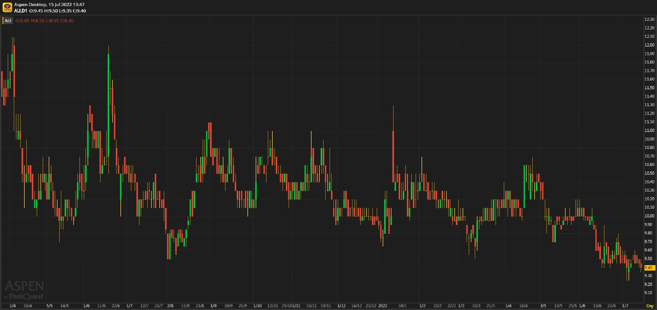Select the AU symbol label on chart
Screen dimensions: 657x310
pos(8,21)
